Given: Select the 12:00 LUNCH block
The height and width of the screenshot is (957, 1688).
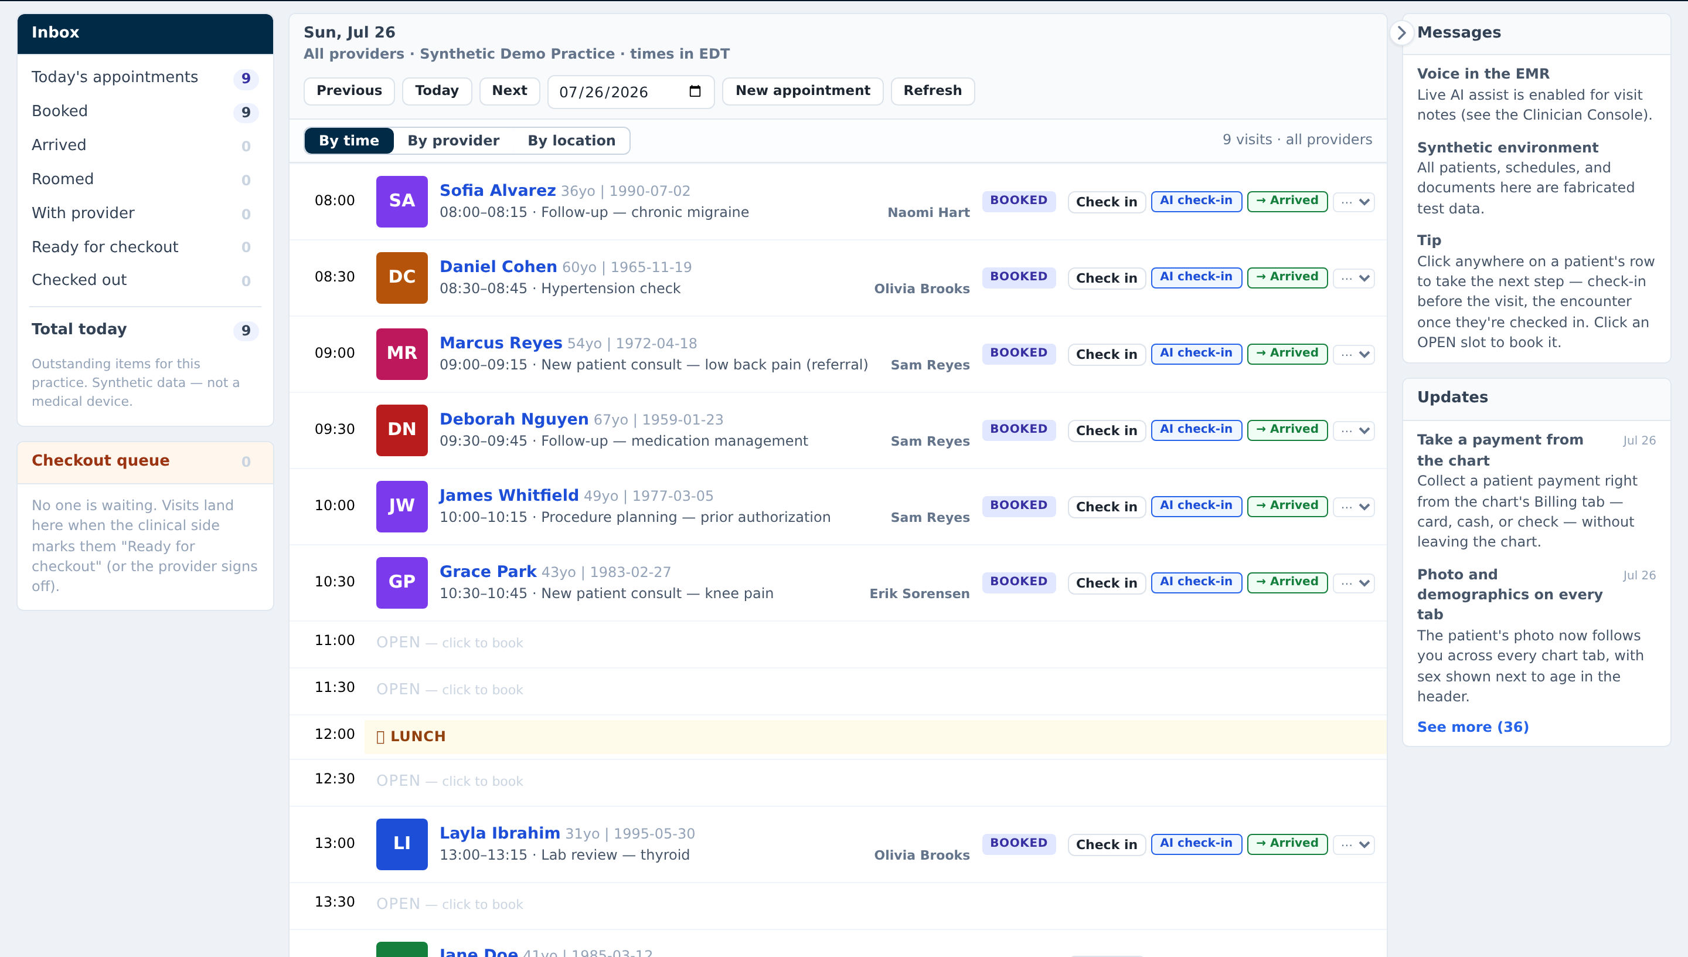Looking at the screenshot, I should tap(875, 736).
